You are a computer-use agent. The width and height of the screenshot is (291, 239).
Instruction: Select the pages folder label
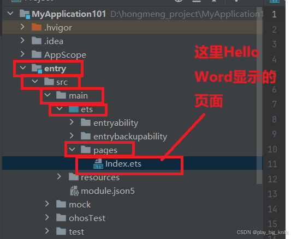pyautogui.click(x=105, y=150)
